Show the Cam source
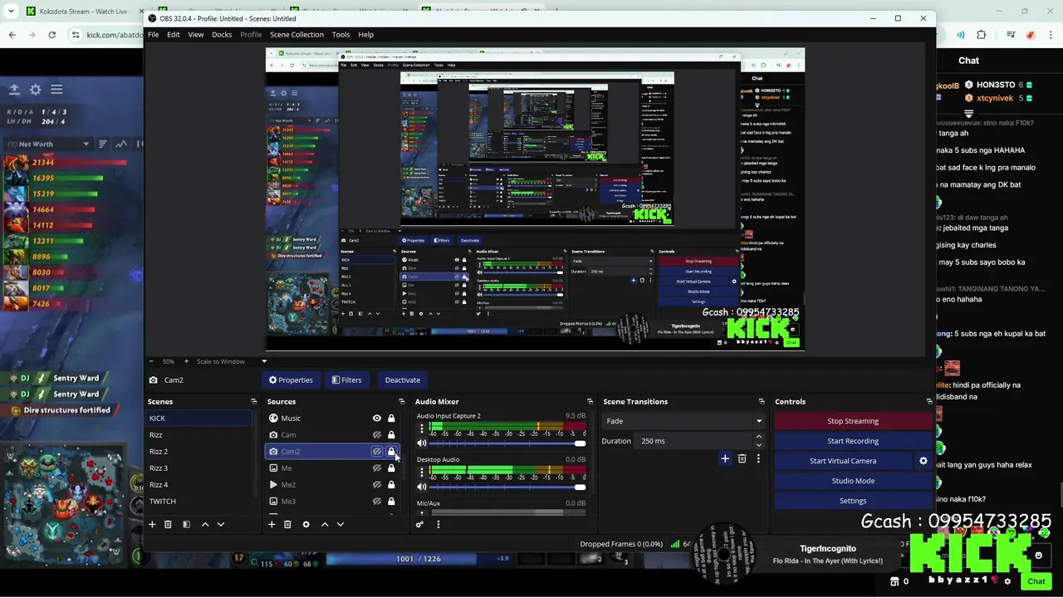The image size is (1063, 598). tap(377, 435)
